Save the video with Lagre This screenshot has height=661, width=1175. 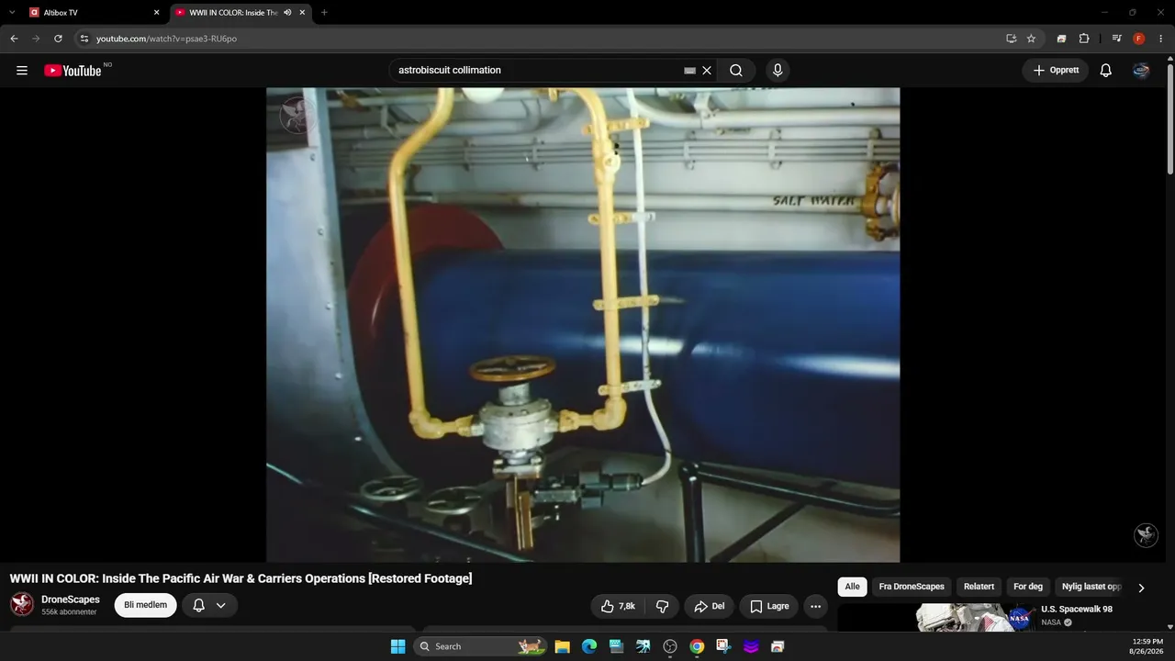(x=769, y=606)
